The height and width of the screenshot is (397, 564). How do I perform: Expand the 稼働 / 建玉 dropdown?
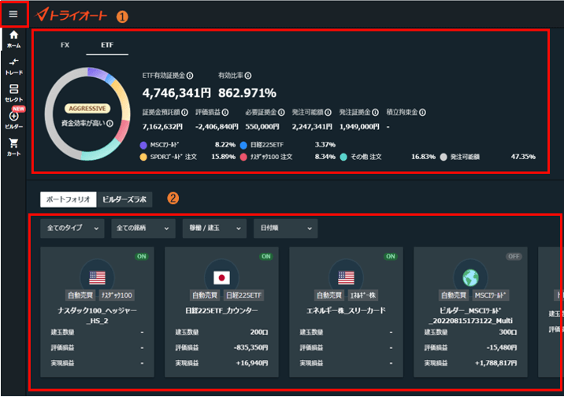214,228
